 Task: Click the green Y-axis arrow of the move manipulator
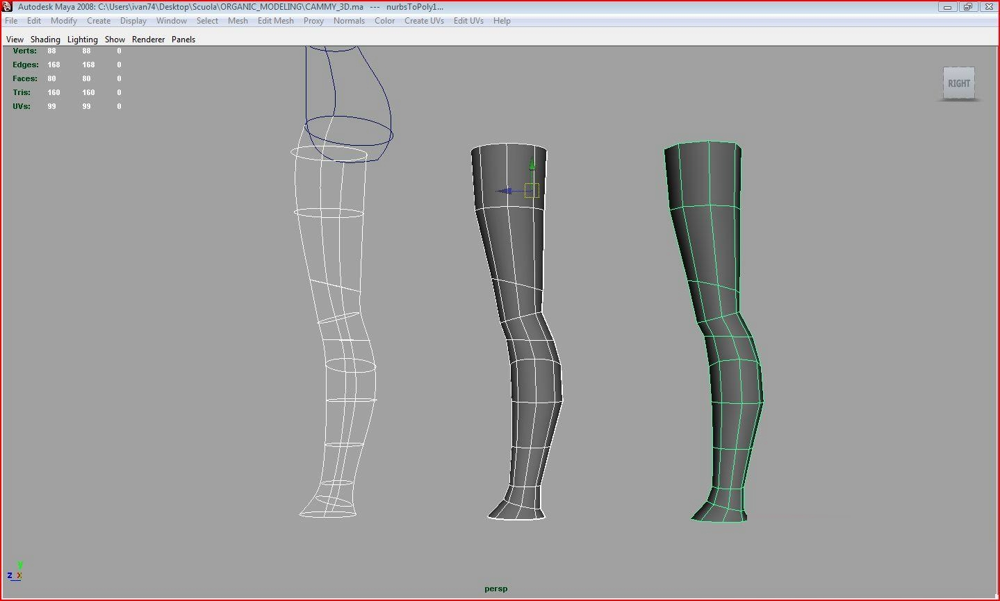pyautogui.click(x=532, y=165)
